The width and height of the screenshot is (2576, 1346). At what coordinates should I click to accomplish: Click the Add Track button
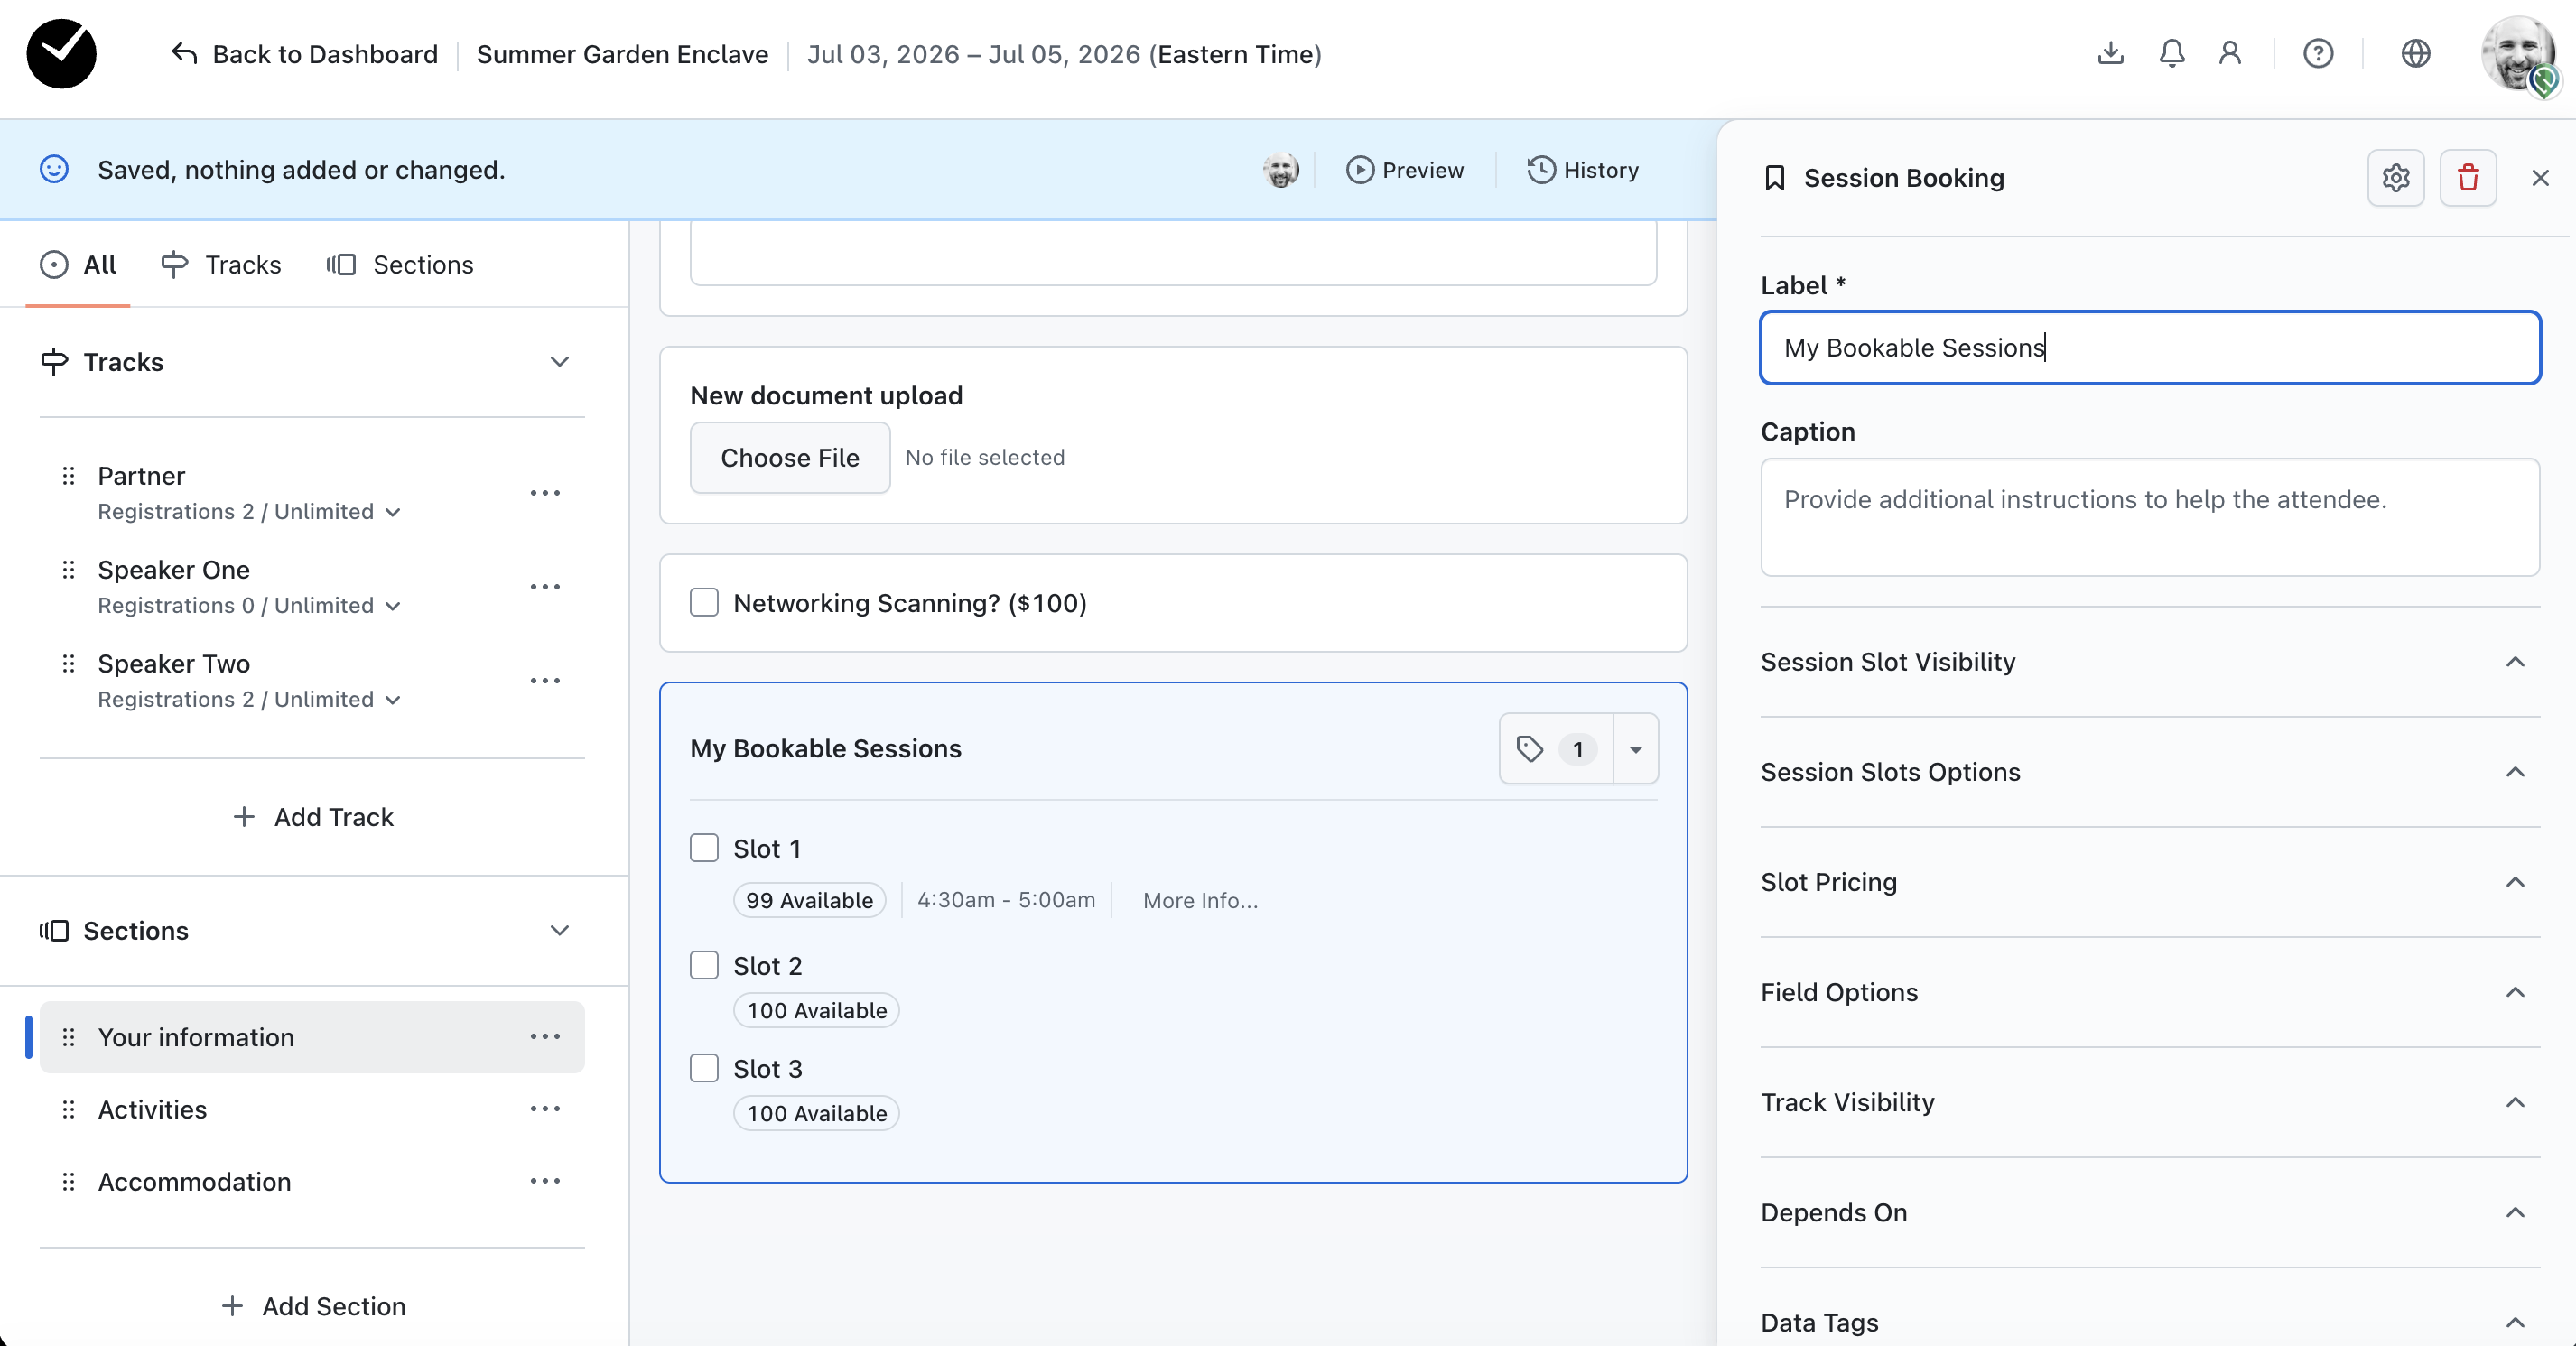(x=313, y=817)
